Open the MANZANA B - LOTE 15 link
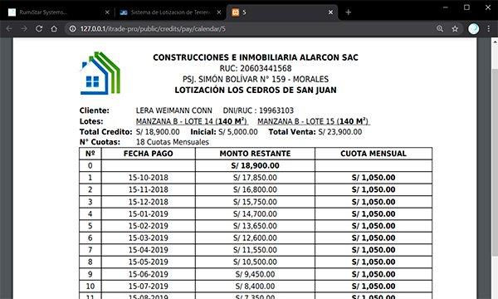 coord(314,121)
